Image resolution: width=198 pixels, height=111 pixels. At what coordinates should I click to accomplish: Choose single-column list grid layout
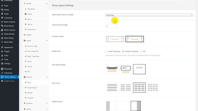[112, 88]
